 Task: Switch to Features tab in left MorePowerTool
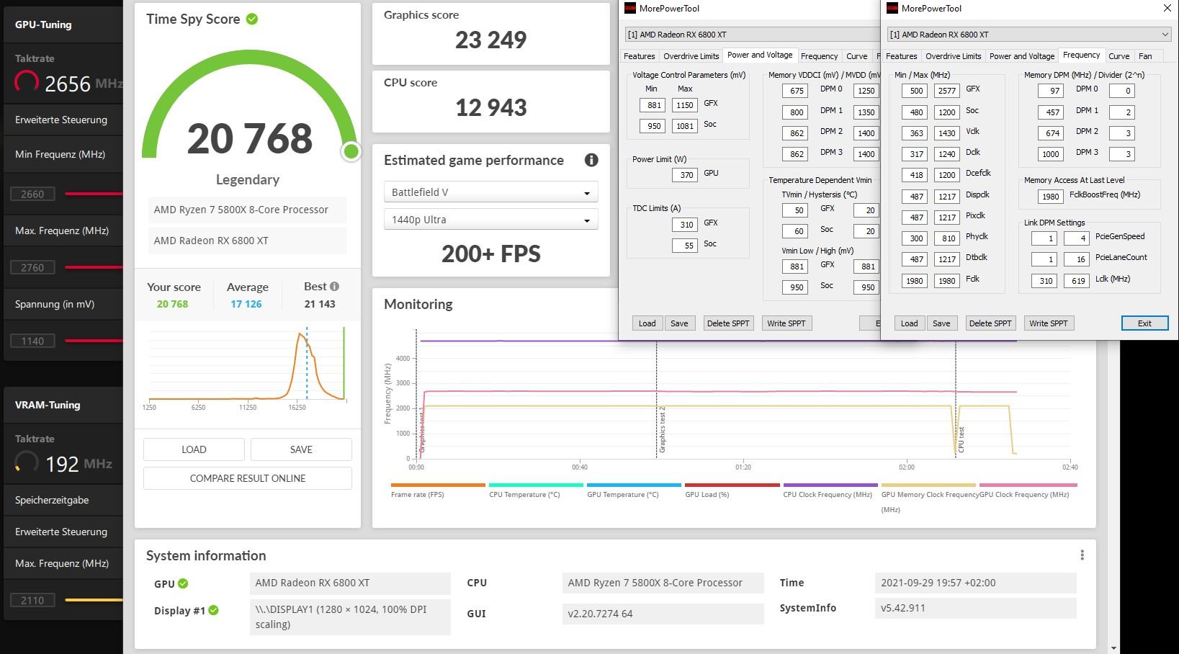click(640, 56)
